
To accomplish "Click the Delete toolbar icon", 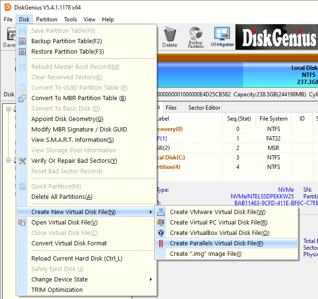I will [169, 37].
